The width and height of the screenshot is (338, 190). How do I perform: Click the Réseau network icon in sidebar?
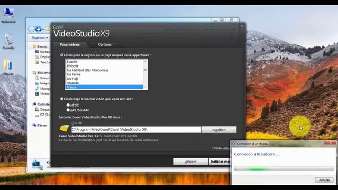point(34,125)
